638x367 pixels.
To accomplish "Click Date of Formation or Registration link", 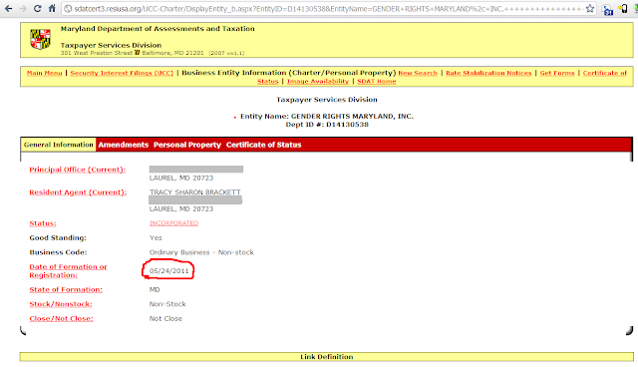I will point(68,271).
